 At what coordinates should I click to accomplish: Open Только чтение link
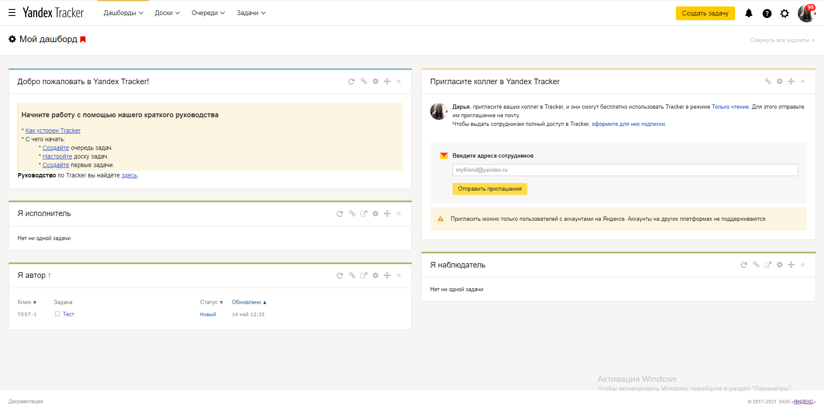click(x=730, y=107)
